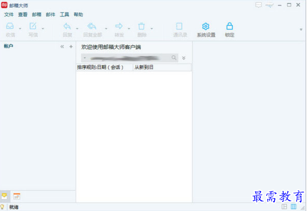
Task: Click the 转发 forward icon
Action: tap(119, 26)
